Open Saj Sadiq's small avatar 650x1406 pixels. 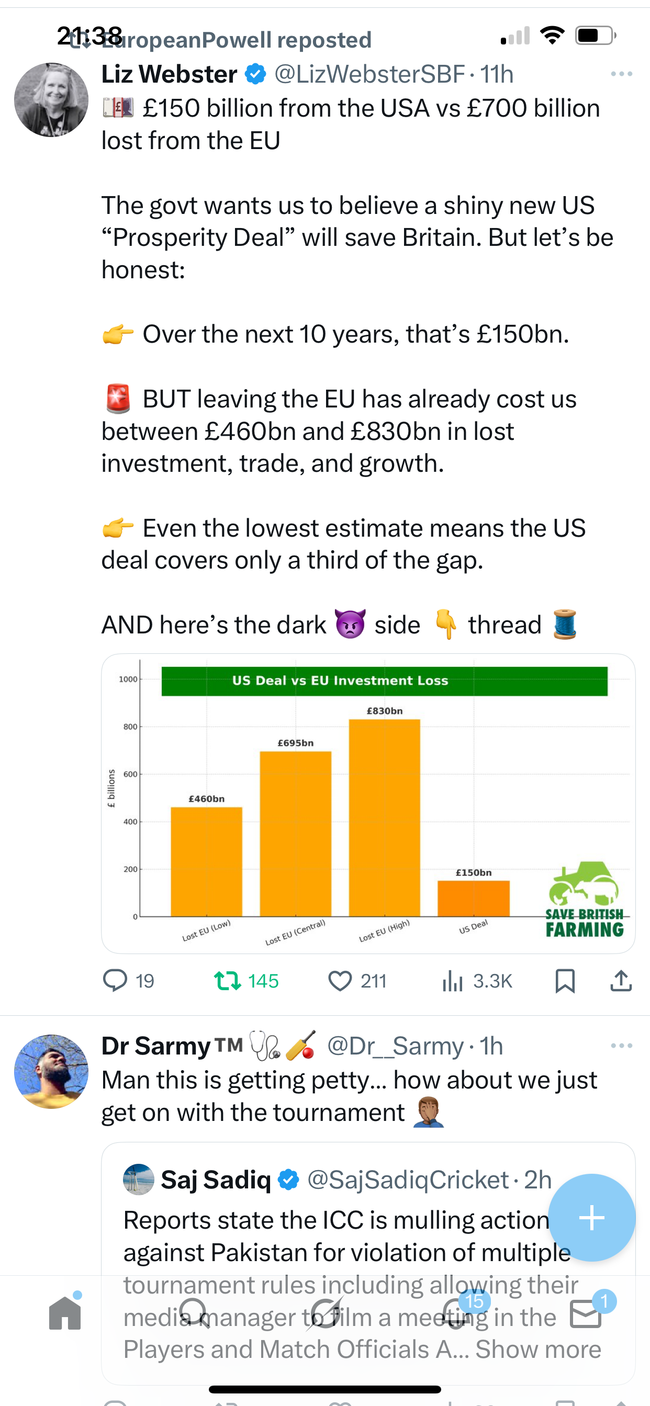pos(139,1179)
